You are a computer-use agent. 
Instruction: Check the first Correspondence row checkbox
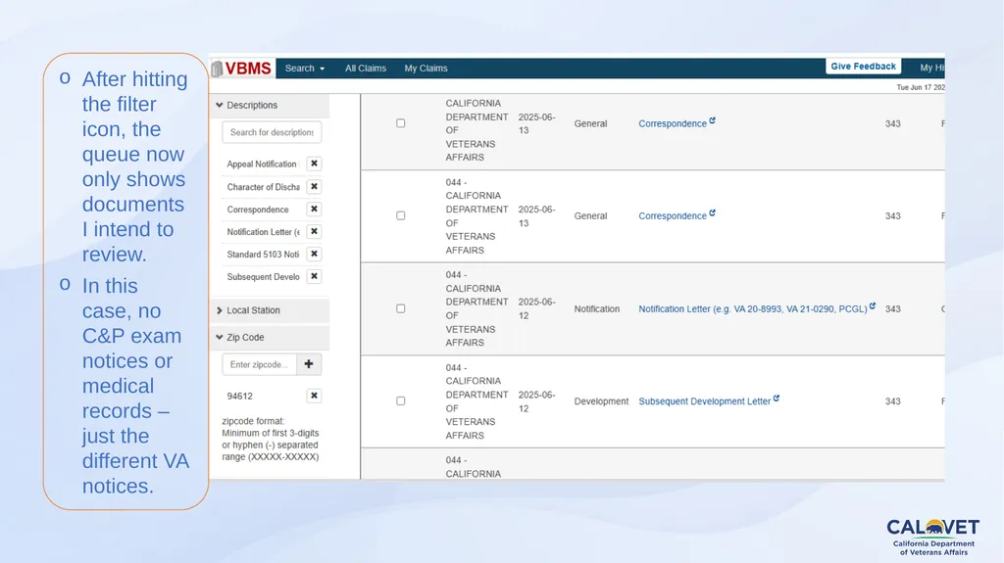[x=401, y=123]
